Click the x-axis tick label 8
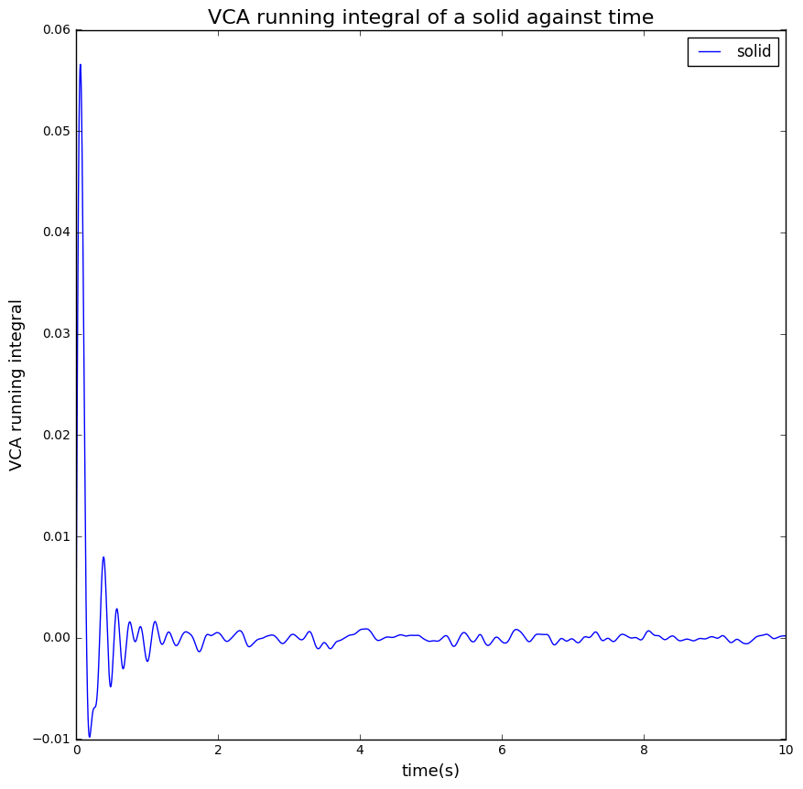 644,751
